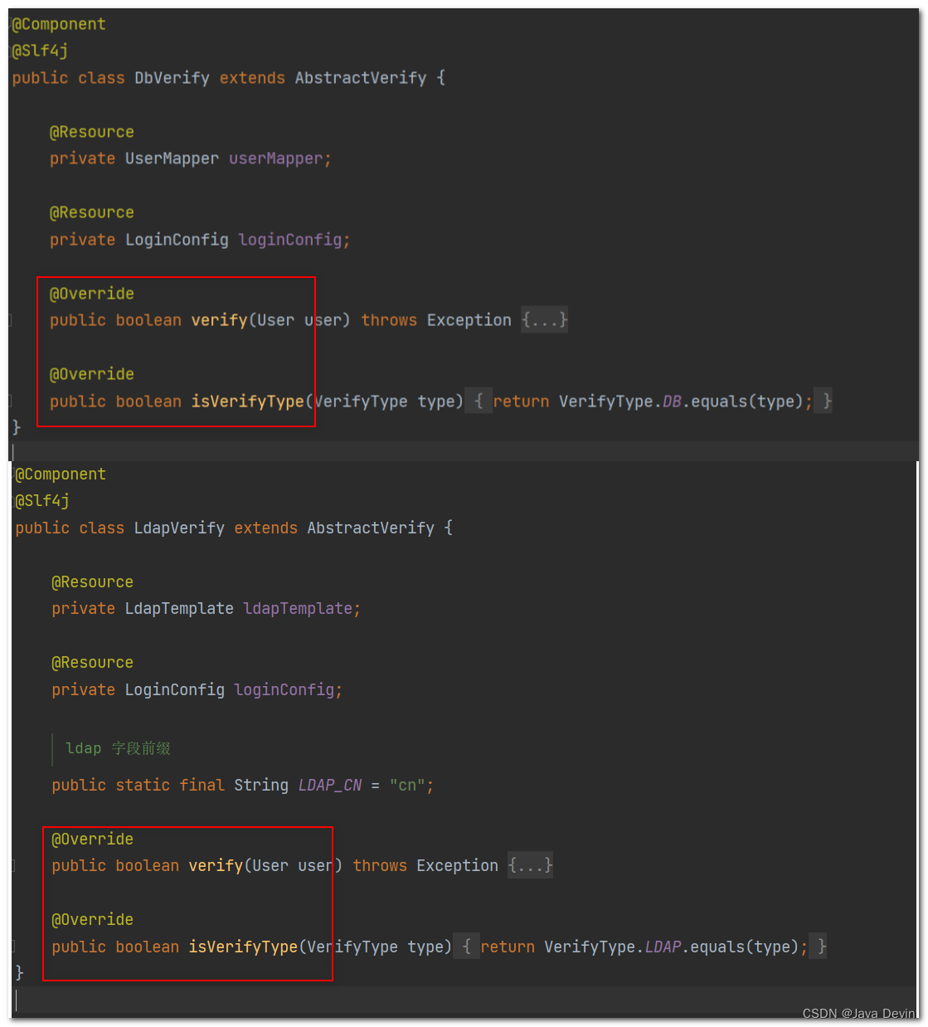Viewport: 928px width, 1027px height.
Task: Expand folded brace before return VerifyType.DB
Action: click(479, 402)
